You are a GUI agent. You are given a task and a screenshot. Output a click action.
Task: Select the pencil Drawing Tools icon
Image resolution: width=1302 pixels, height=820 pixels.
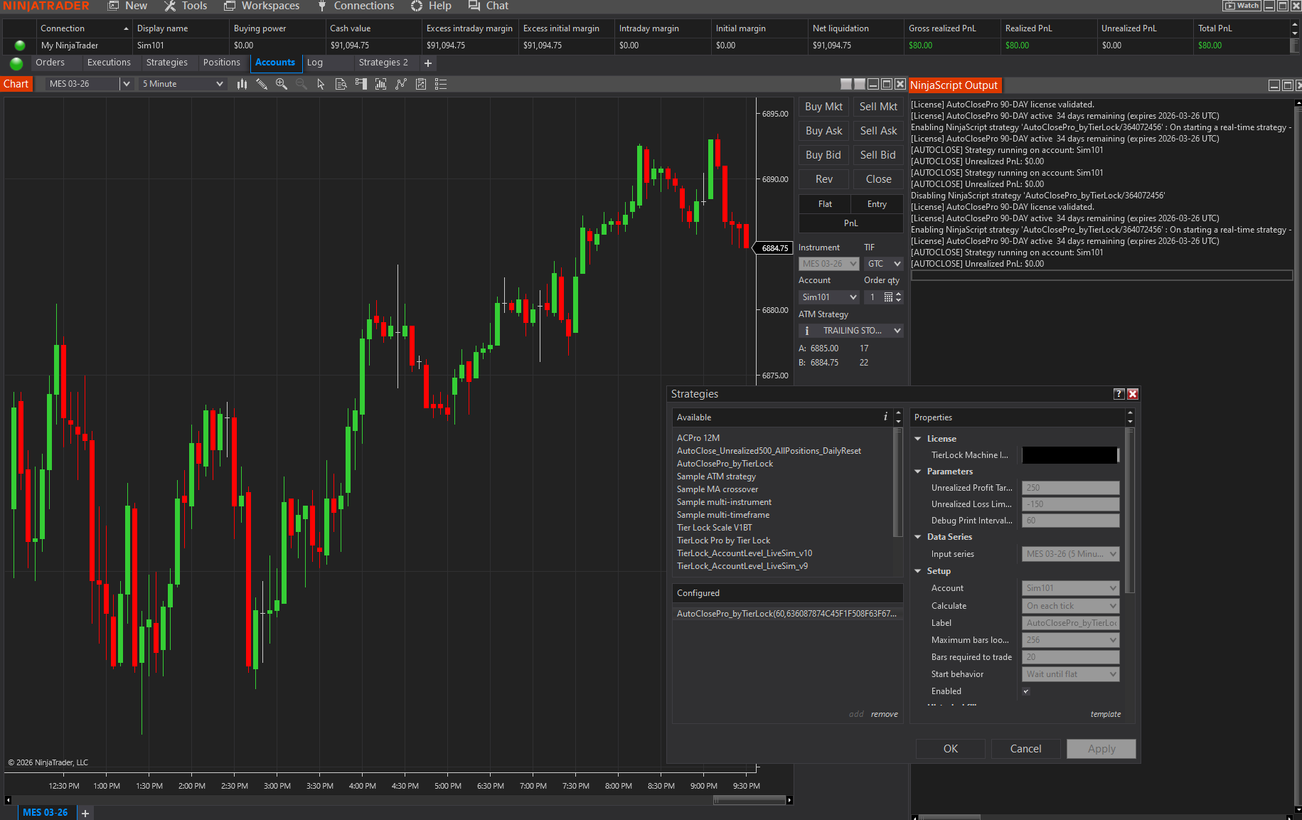point(262,83)
